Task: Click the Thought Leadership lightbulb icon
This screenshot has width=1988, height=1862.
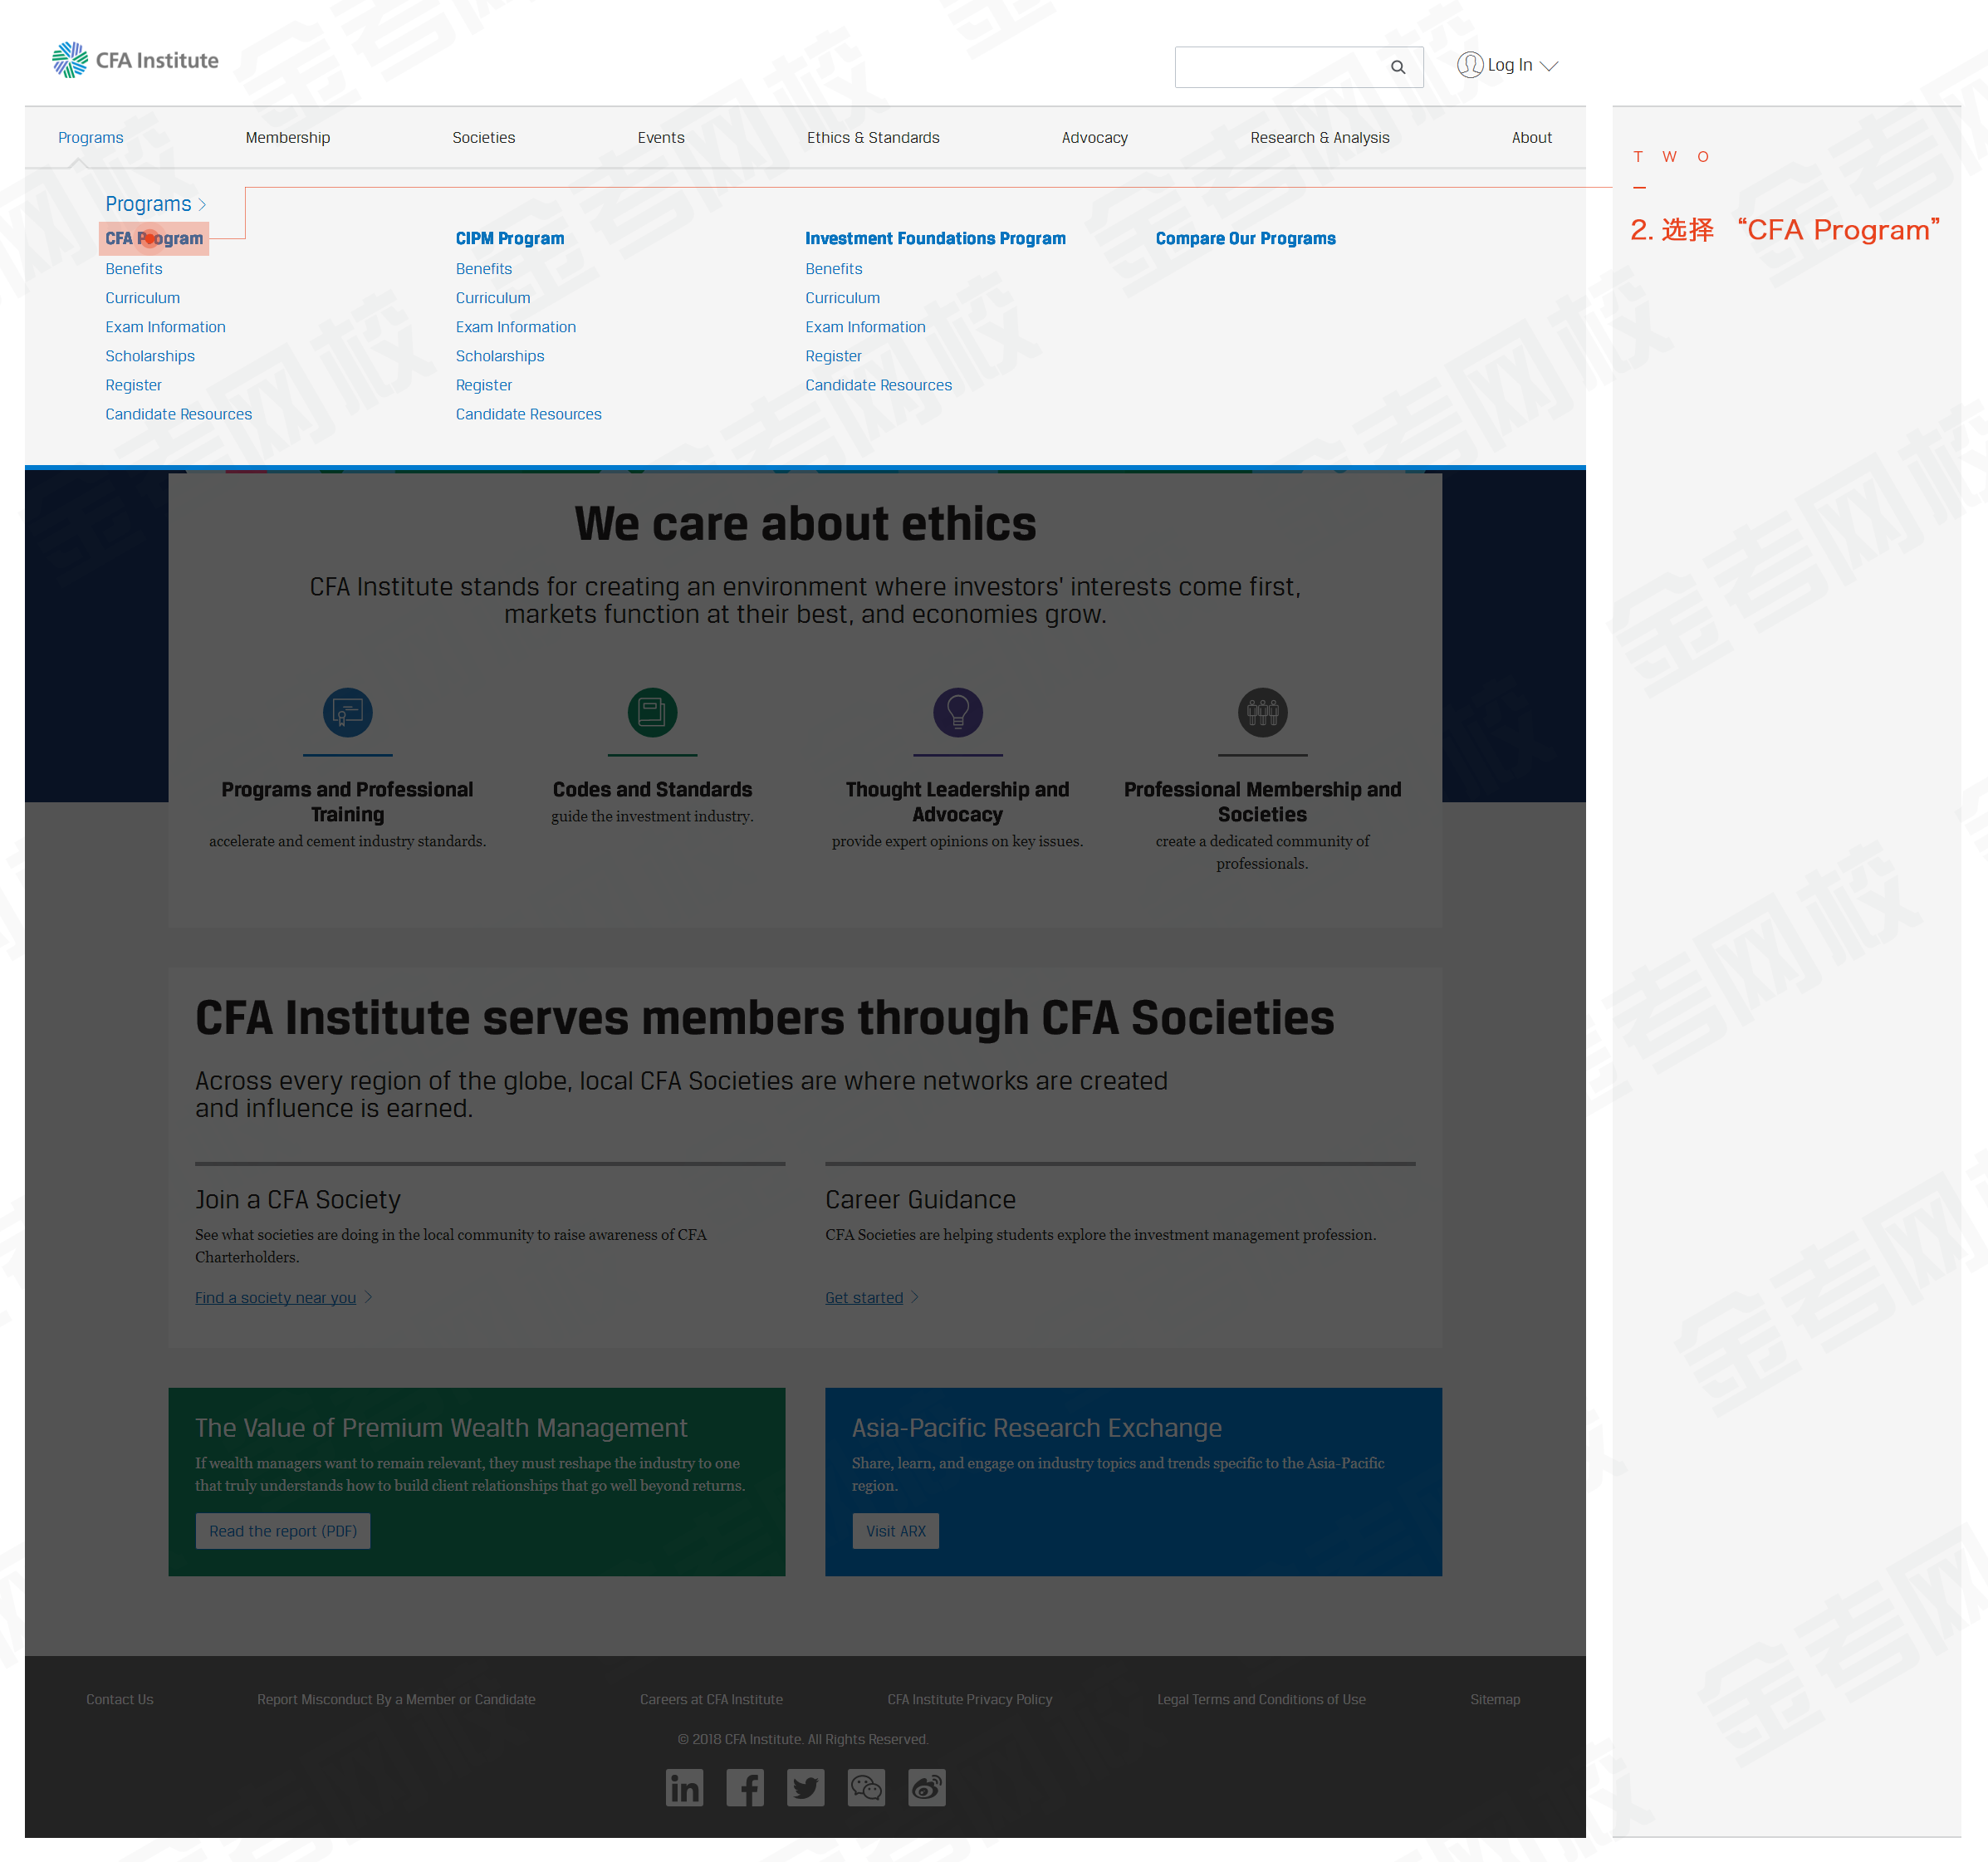Action: click(958, 712)
